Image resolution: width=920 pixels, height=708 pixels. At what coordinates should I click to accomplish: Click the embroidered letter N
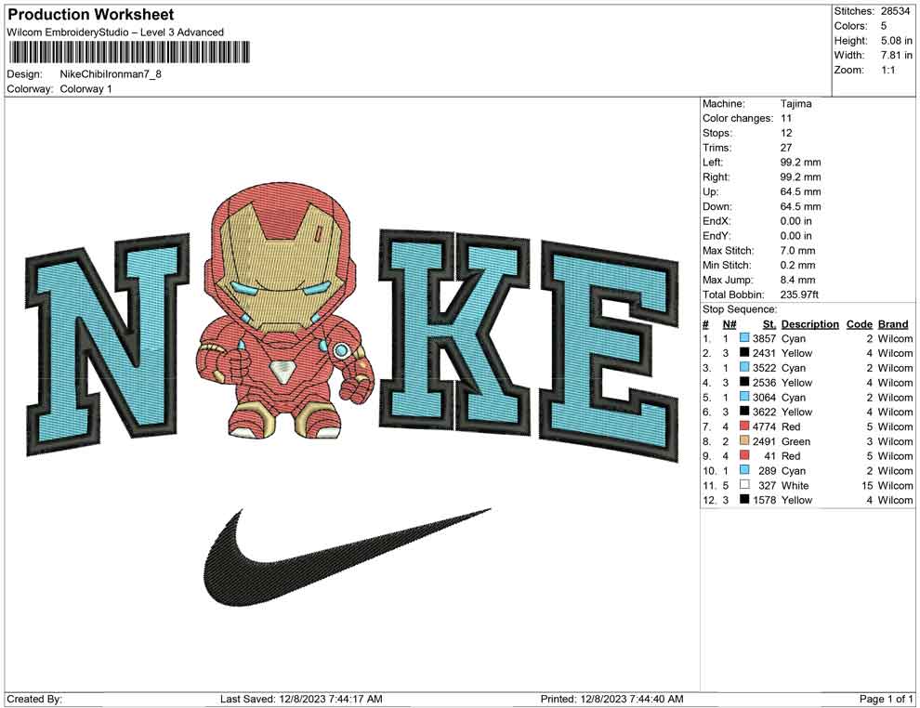click(108, 343)
